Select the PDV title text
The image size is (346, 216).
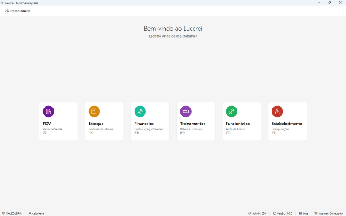[47, 124]
